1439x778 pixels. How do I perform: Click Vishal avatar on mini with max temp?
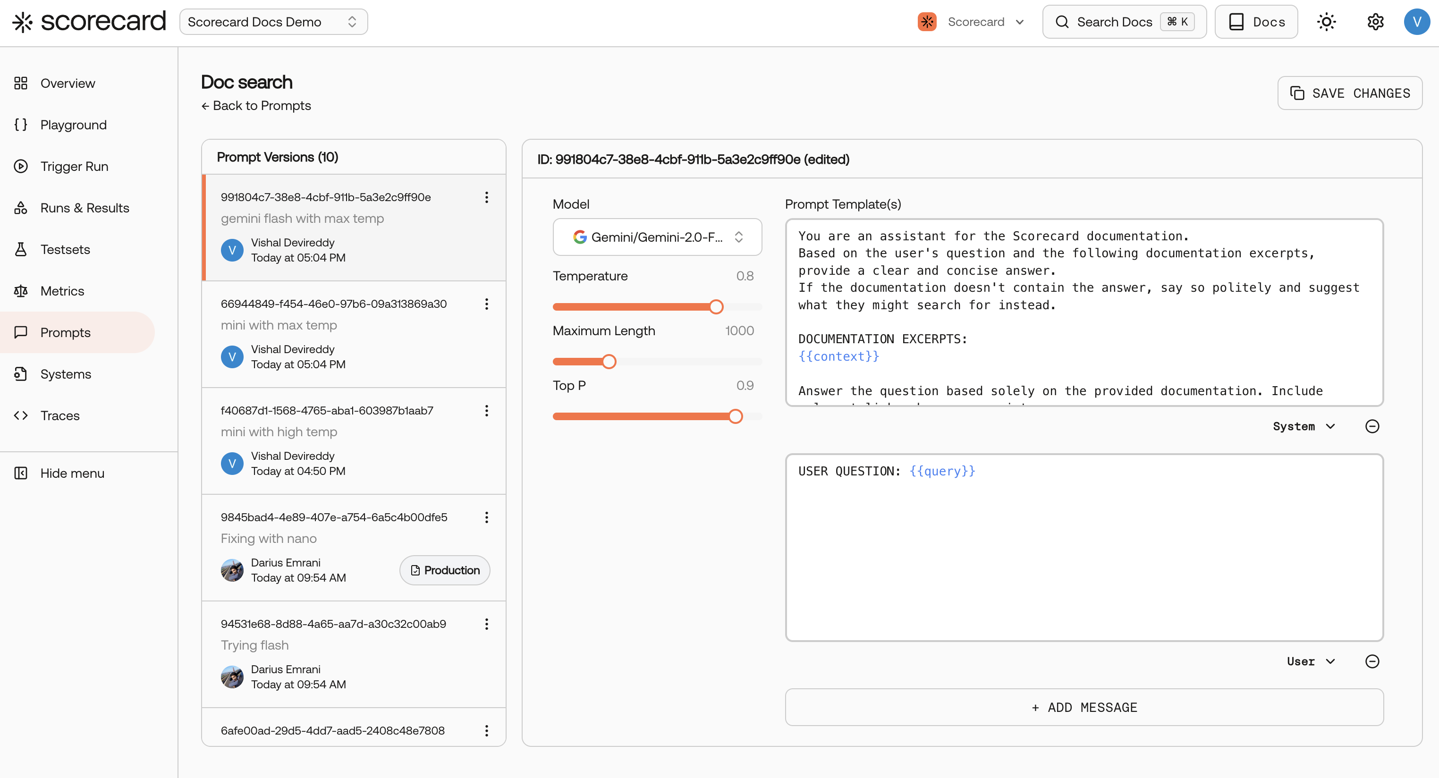tap(232, 357)
